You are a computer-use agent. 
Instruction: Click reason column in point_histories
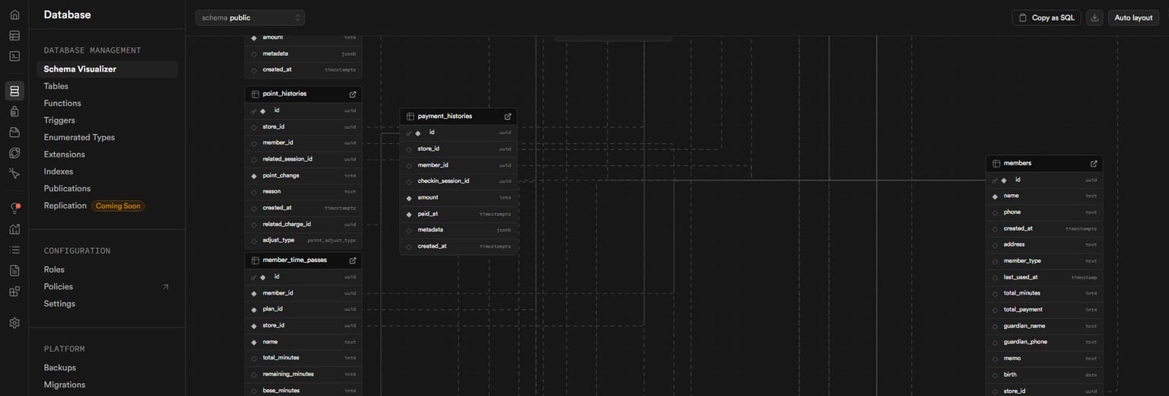(303, 192)
